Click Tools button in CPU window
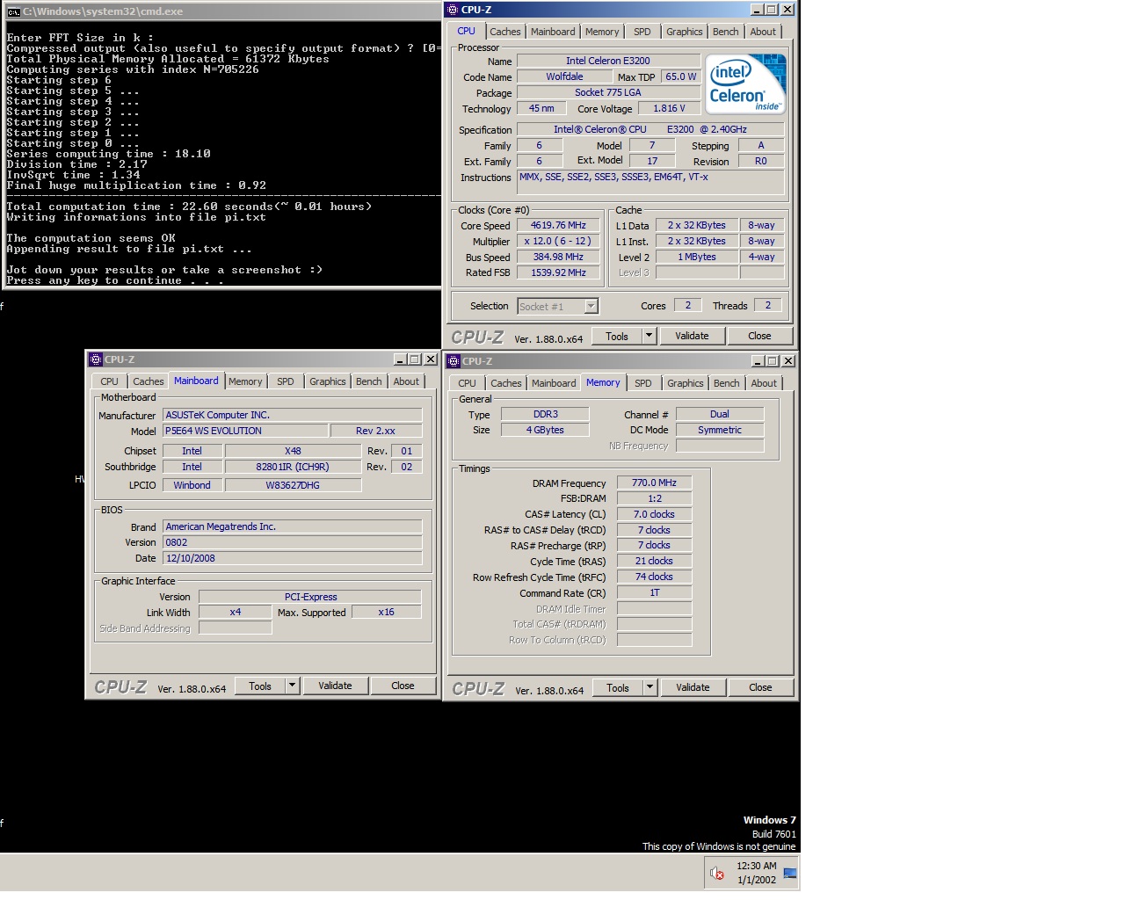 click(617, 336)
